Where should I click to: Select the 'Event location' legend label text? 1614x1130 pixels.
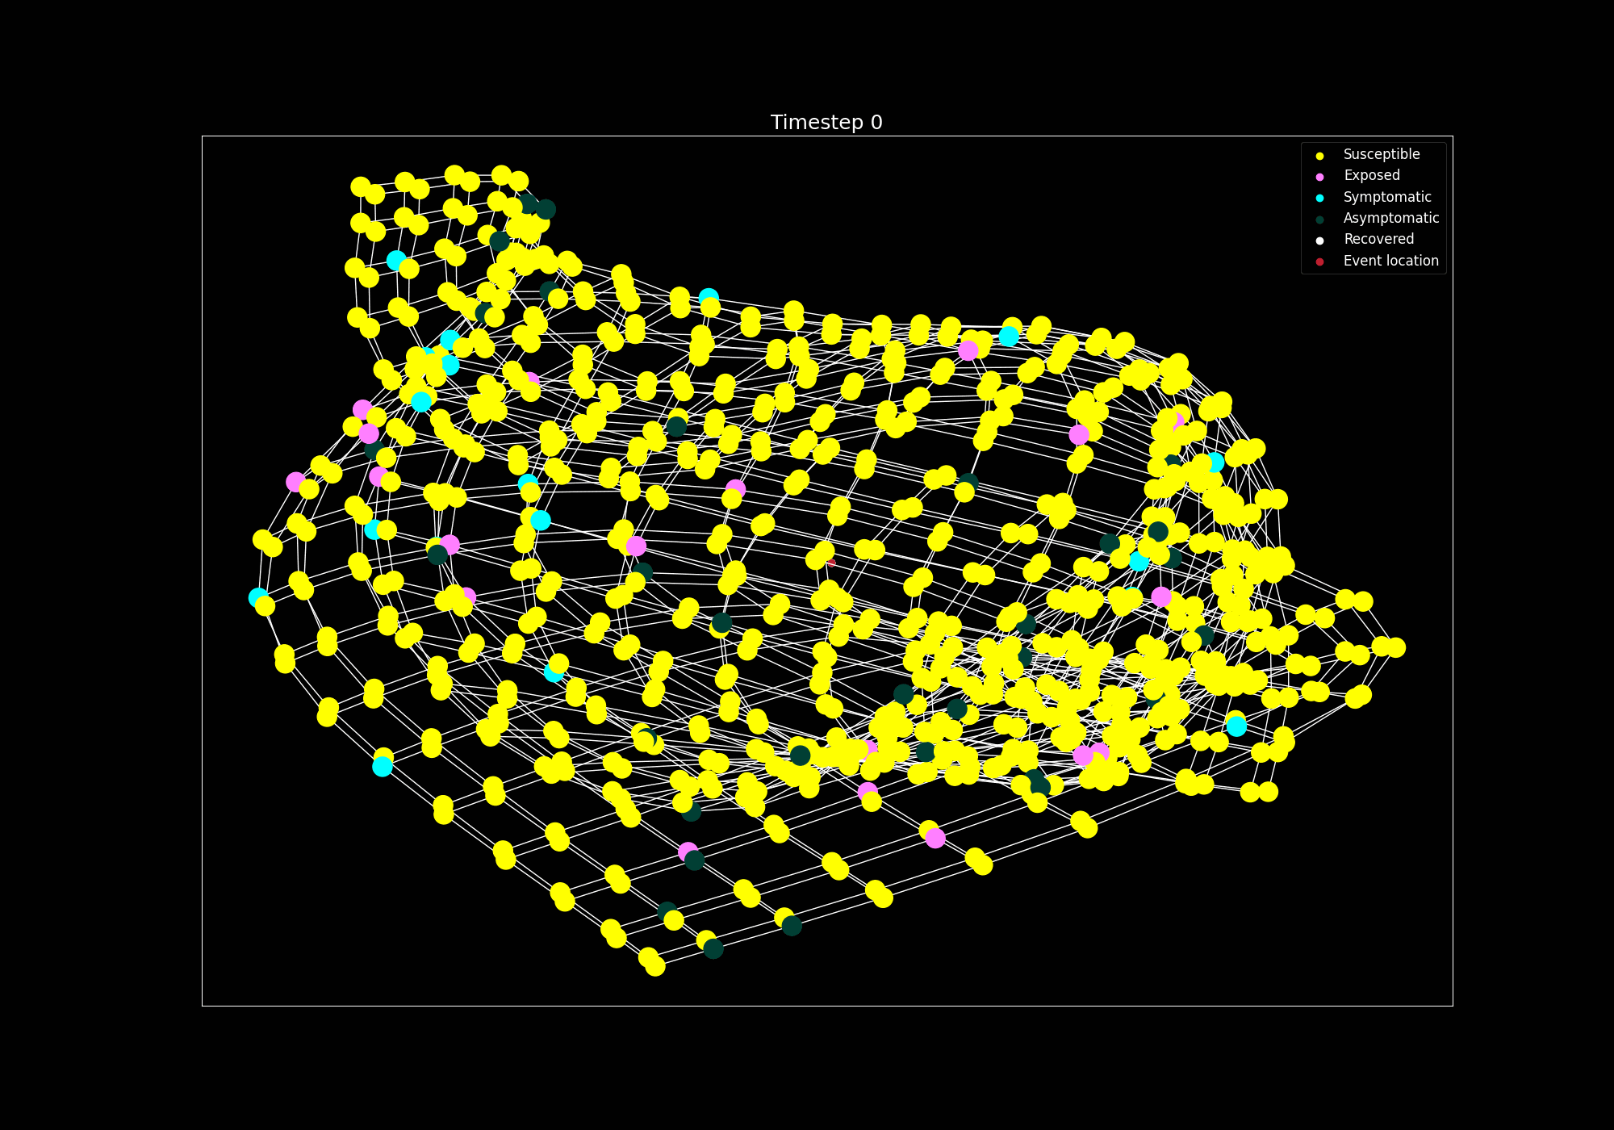click(1390, 261)
